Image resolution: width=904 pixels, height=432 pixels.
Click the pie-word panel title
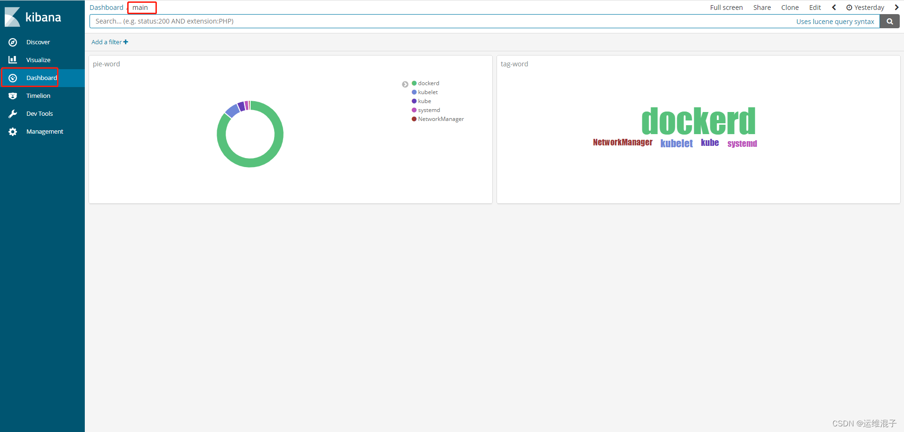(x=106, y=64)
